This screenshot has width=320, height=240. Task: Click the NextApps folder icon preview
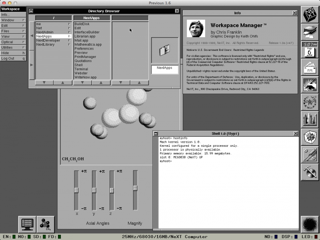click(x=164, y=50)
